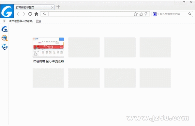This screenshot has width=195, height=126.
Task: Open the 欢迎使用 金万维浏览器 thumbnail
Action: [x=48, y=47]
